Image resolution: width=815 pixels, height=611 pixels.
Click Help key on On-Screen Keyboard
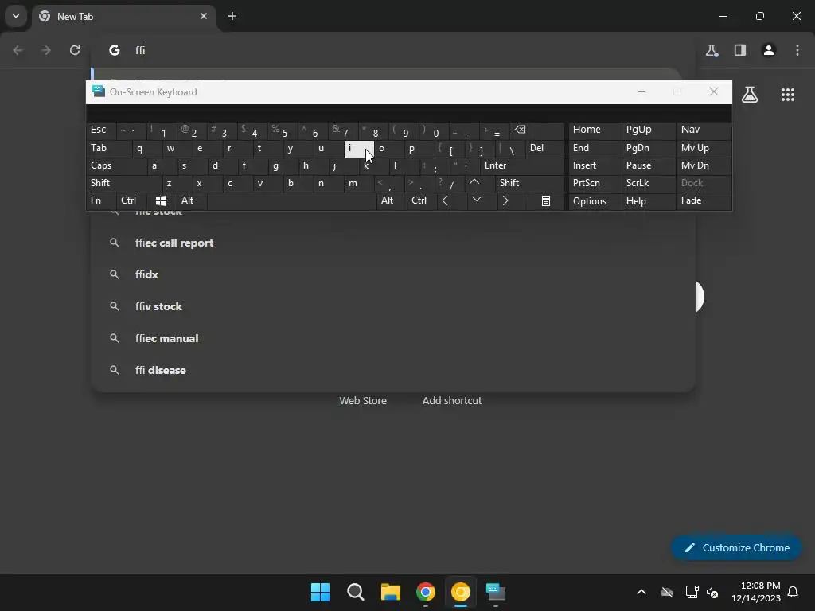tap(648, 200)
